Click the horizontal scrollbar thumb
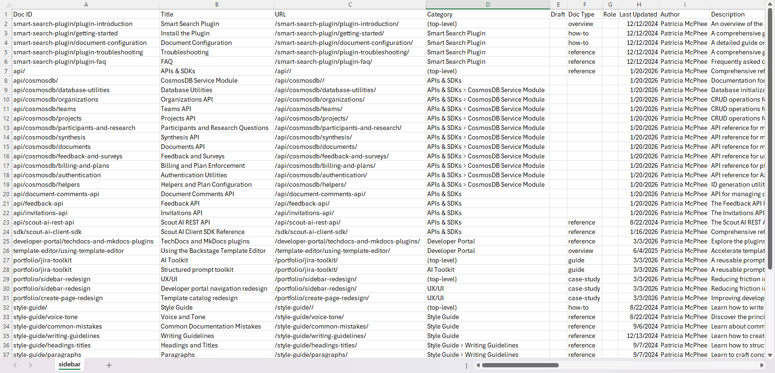This screenshot has width=775, height=373. click(520, 365)
